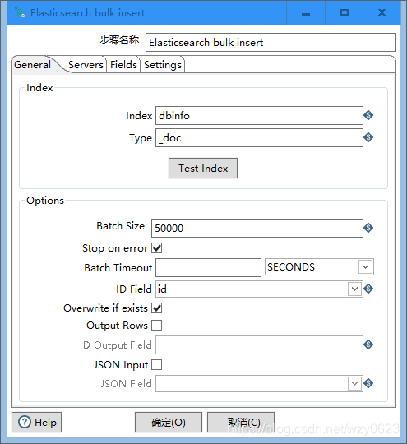The height and width of the screenshot is (444, 407).
Task: Click variable icon beside Batch Size field
Action: tap(368, 228)
